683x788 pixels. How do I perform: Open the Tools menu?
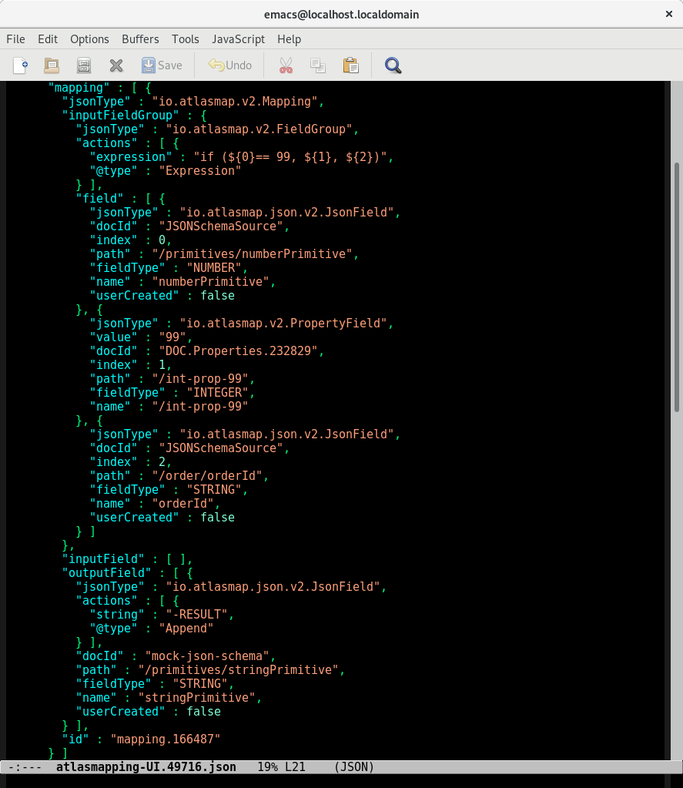[186, 39]
